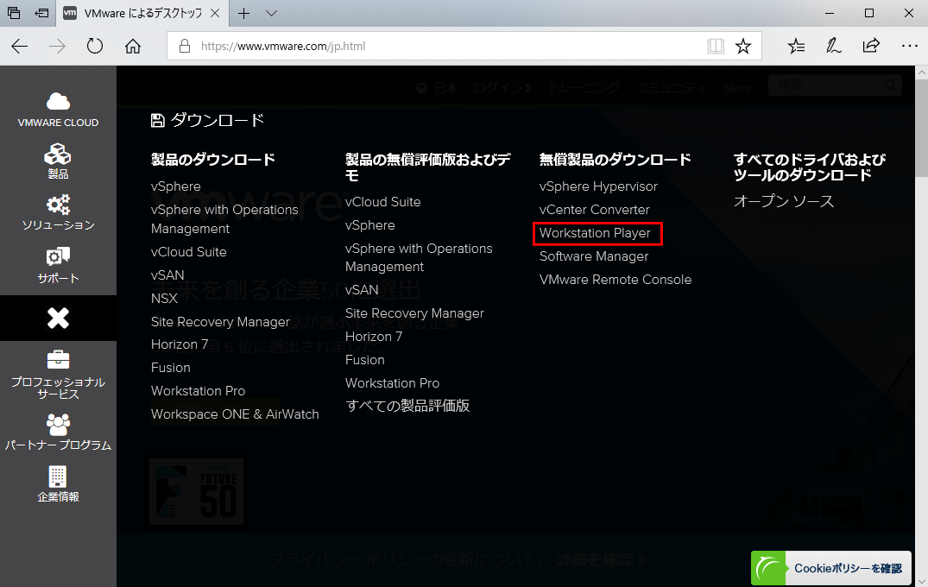Viewport: 928px width, 587px height.
Task: Select the ソリューション gears icon
Action: [x=58, y=206]
